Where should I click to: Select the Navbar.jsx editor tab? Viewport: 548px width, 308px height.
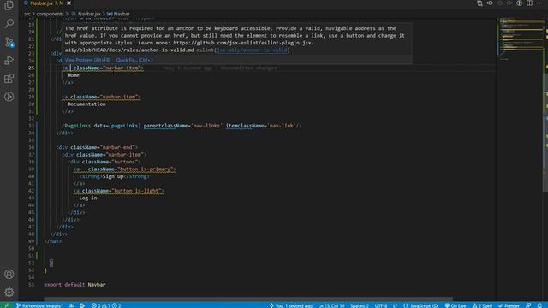point(46,3)
